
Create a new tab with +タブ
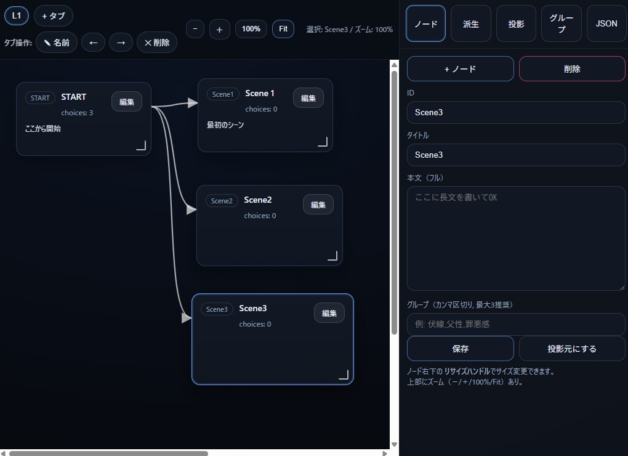pyautogui.click(x=54, y=15)
